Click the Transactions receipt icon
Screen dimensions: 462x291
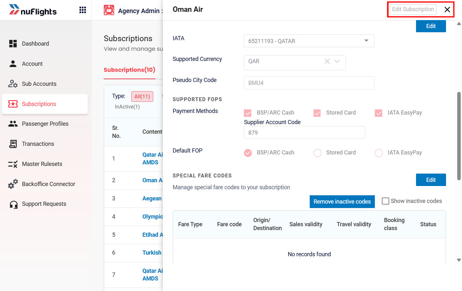13,144
